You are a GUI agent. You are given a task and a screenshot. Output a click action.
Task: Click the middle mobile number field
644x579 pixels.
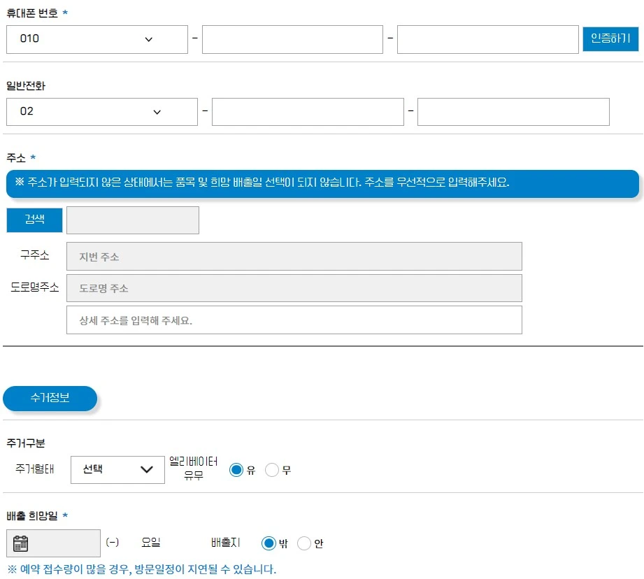[x=292, y=39]
